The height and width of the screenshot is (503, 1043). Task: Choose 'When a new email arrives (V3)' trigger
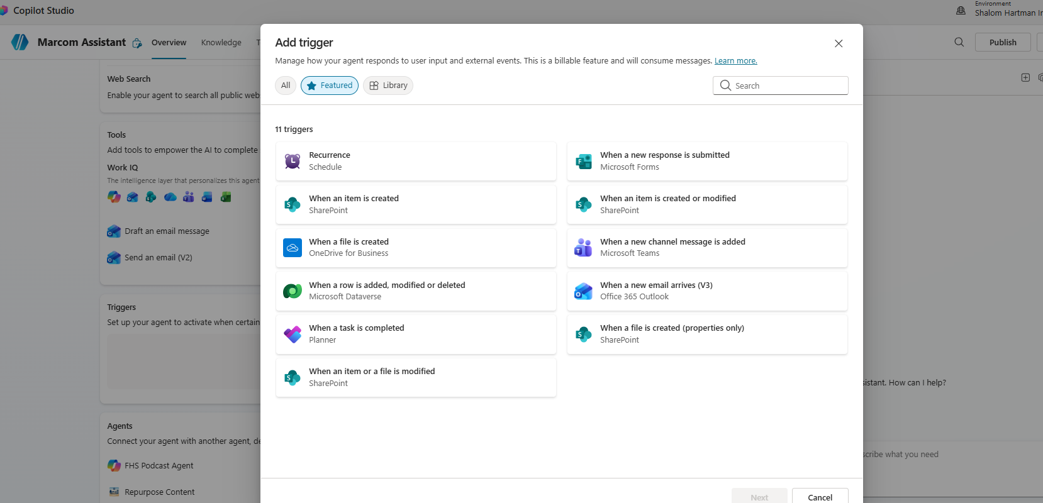707,291
